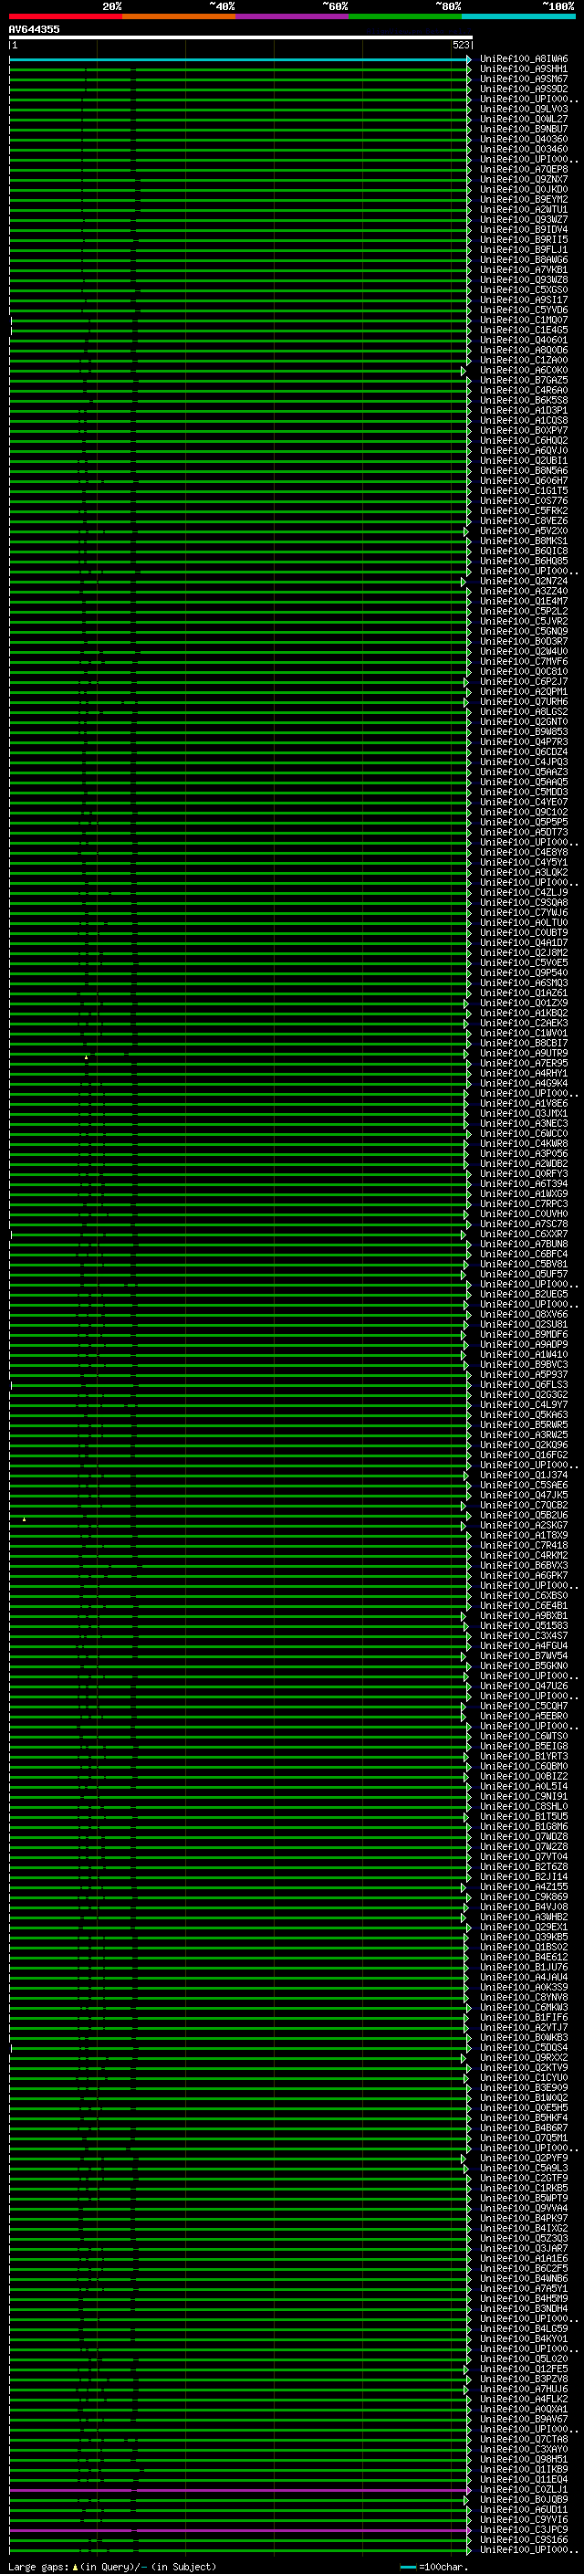
Task: Select hit UniRef100_A7QEP8
Action: [524, 169]
